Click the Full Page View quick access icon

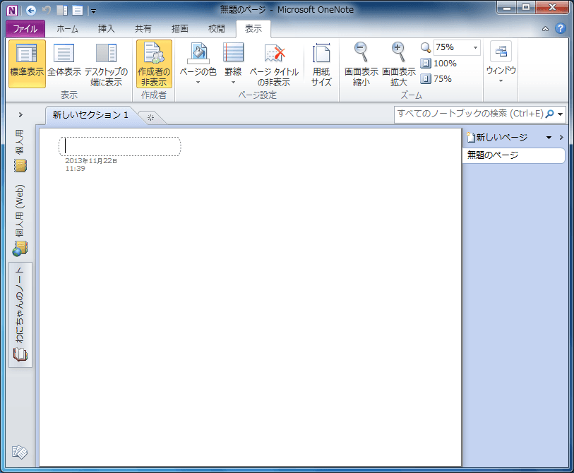77,11
